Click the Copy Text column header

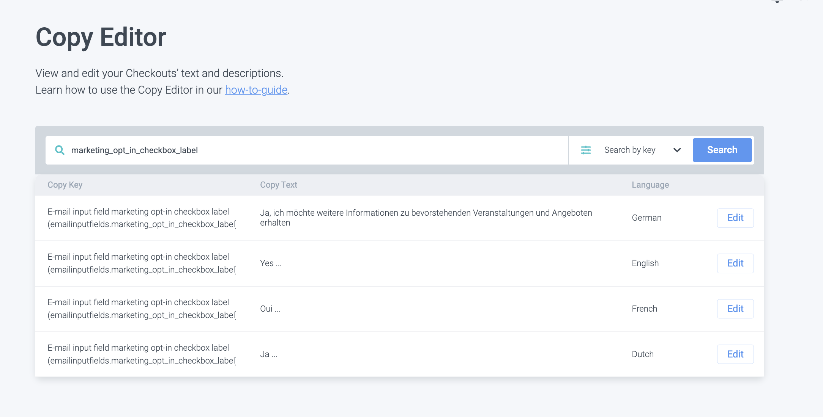pyautogui.click(x=278, y=185)
